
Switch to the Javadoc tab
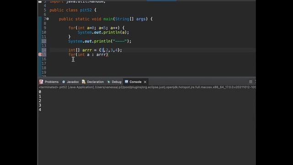pyautogui.click(x=71, y=82)
